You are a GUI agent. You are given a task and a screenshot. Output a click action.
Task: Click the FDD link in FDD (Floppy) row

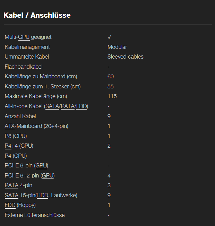coord(10,205)
